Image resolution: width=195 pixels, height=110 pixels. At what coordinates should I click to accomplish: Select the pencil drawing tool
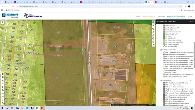(x=153, y=35)
